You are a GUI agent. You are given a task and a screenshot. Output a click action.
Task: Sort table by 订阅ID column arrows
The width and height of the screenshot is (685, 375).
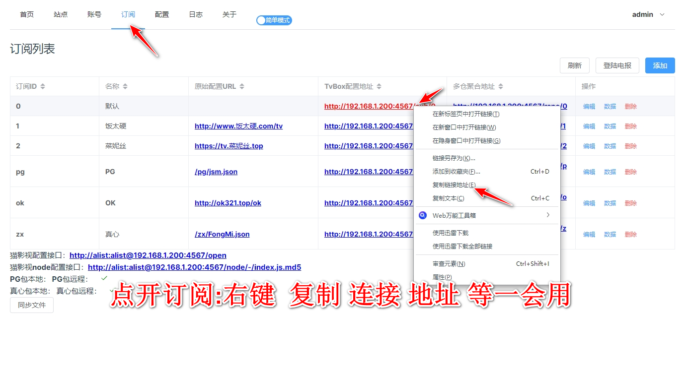[43, 86]
